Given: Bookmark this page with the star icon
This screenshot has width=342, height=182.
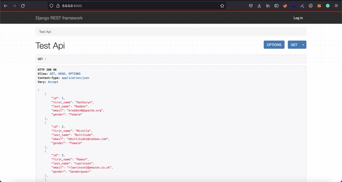Looking at the screenshot, I should point(222,6).
